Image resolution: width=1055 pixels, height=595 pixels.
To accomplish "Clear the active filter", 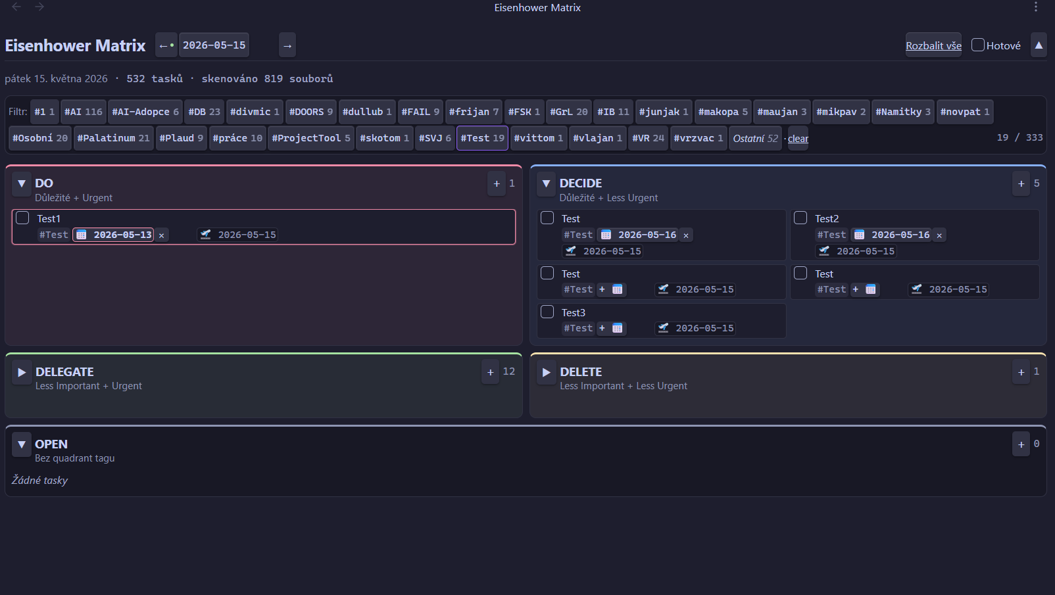I will pos(798,138).
